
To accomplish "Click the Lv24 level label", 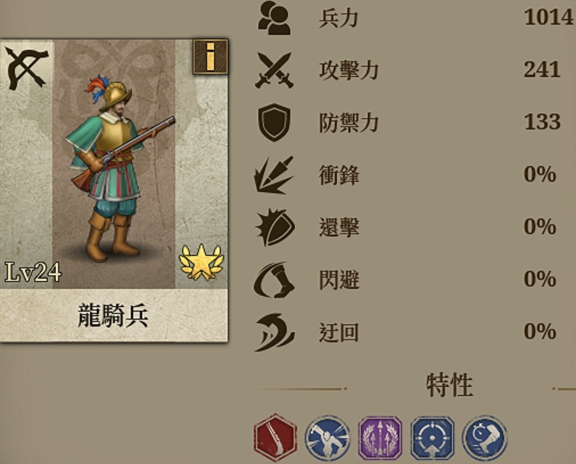I will (33, 273).
